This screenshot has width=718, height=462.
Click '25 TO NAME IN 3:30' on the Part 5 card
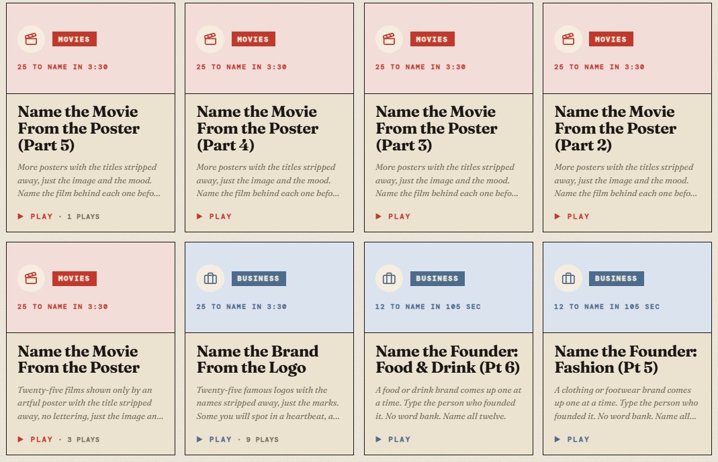tap(62, 67)
